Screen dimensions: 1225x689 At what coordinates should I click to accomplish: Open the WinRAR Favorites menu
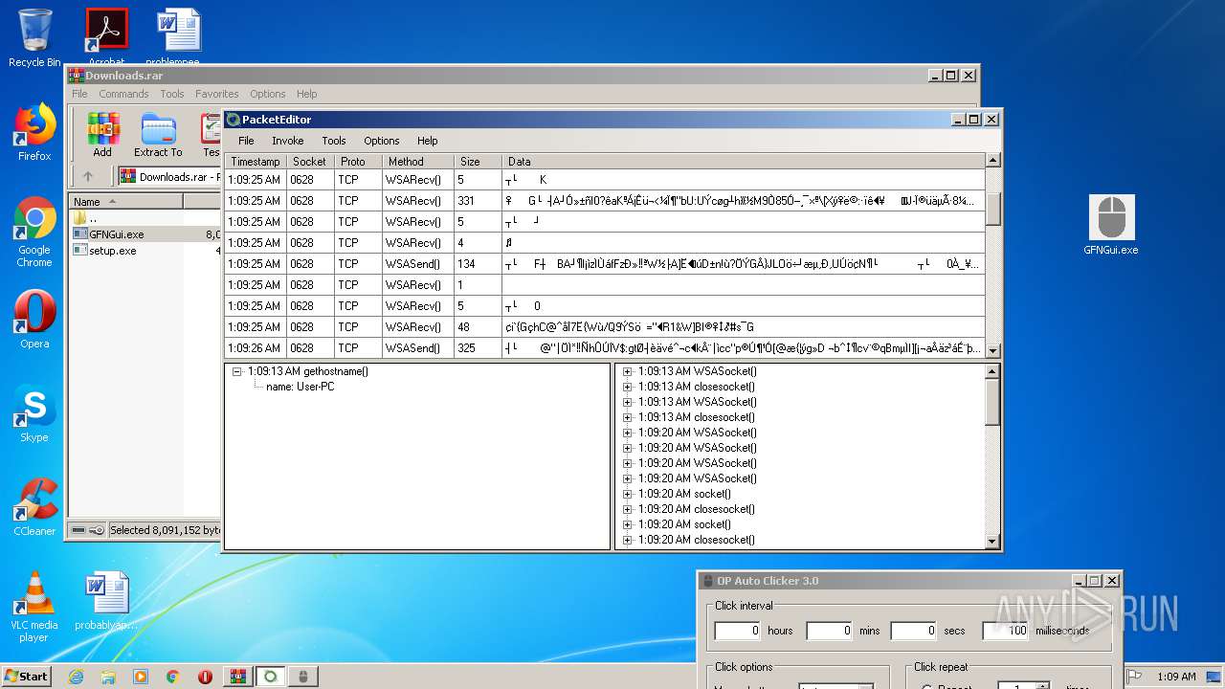click(217, 94)
